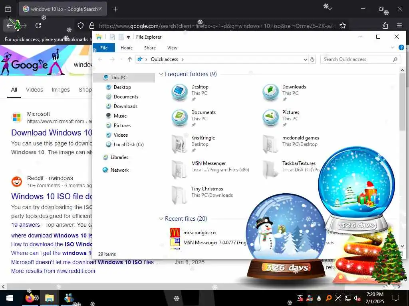The height and width of the screenshot is (306, 409).
Task: Open the MSN Messenger folder icon
Action: coord(179,169)
